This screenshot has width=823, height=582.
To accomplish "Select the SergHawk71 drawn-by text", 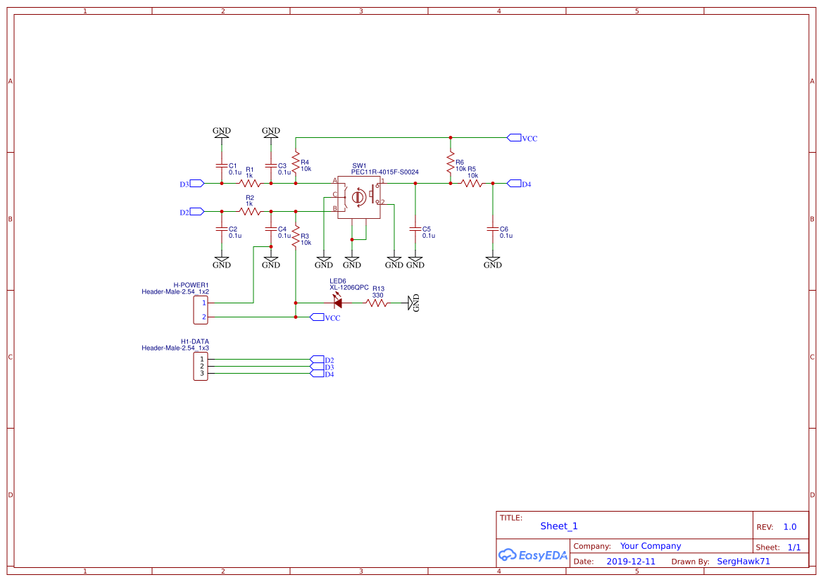I will 743,561.
